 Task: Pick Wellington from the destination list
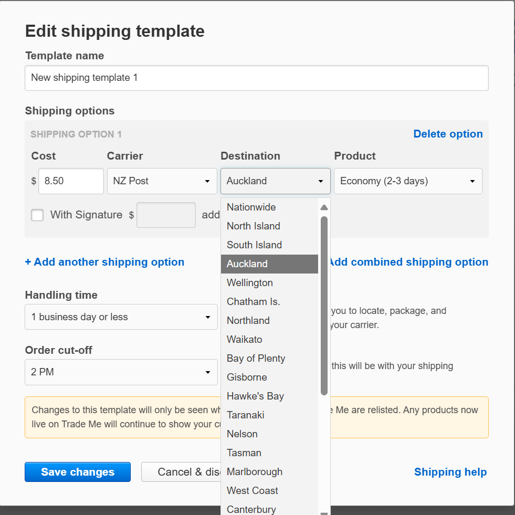click(249, 283)
